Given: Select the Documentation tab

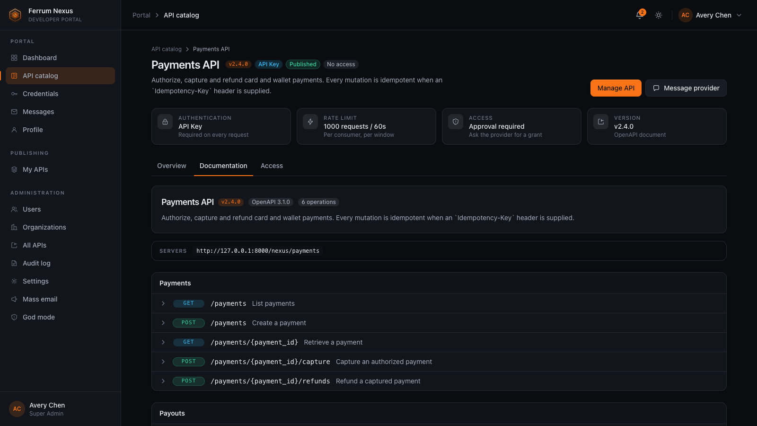Looking at the screenshot, I should pos(223,166).
